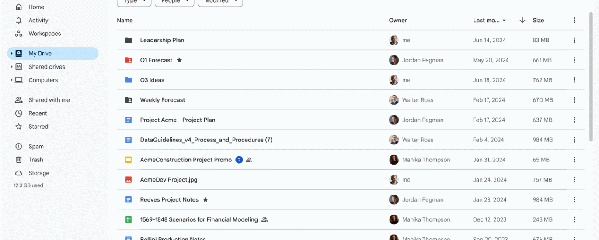The width and height of the screenshot is (599, 240).
Task: Click the comment badge on AcmeConstruction Project Promo
Action: [x=239, y=160]
